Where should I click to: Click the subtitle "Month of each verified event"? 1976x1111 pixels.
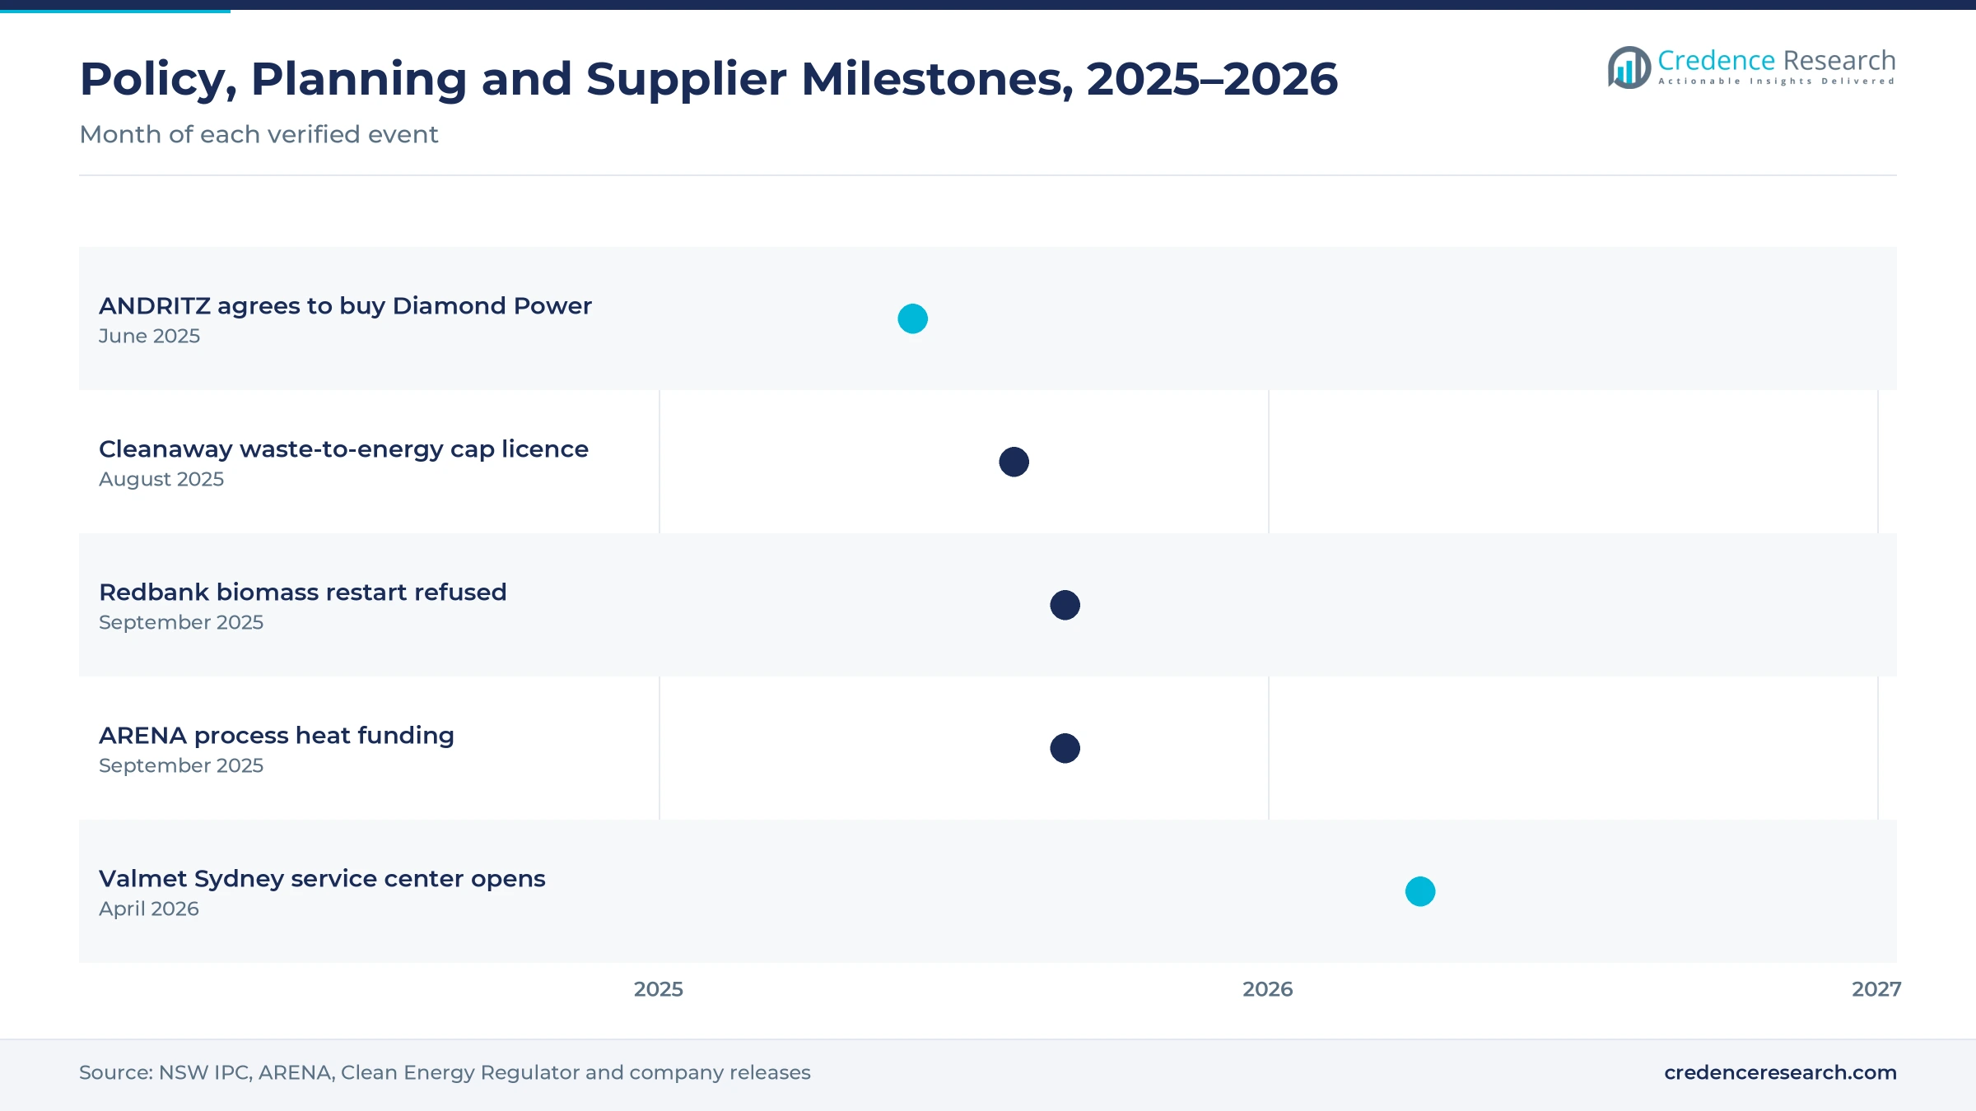[259, 134]
